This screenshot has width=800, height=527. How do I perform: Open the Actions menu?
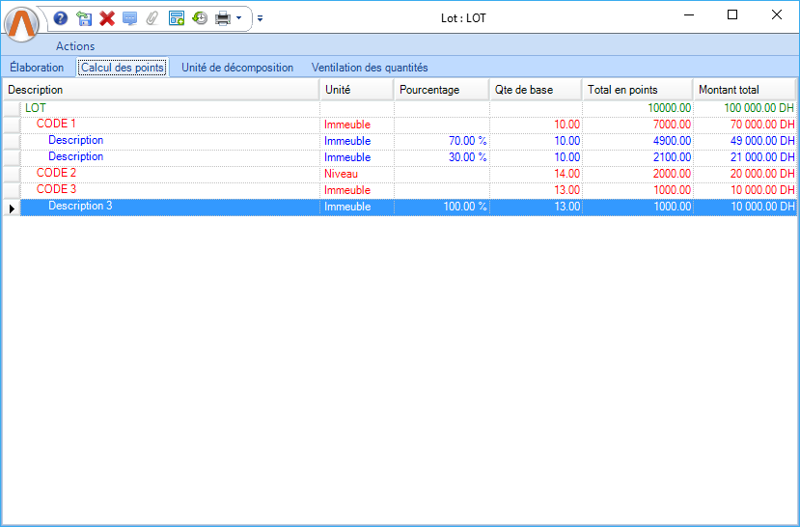pyautogui.click(x=75, y=46)
